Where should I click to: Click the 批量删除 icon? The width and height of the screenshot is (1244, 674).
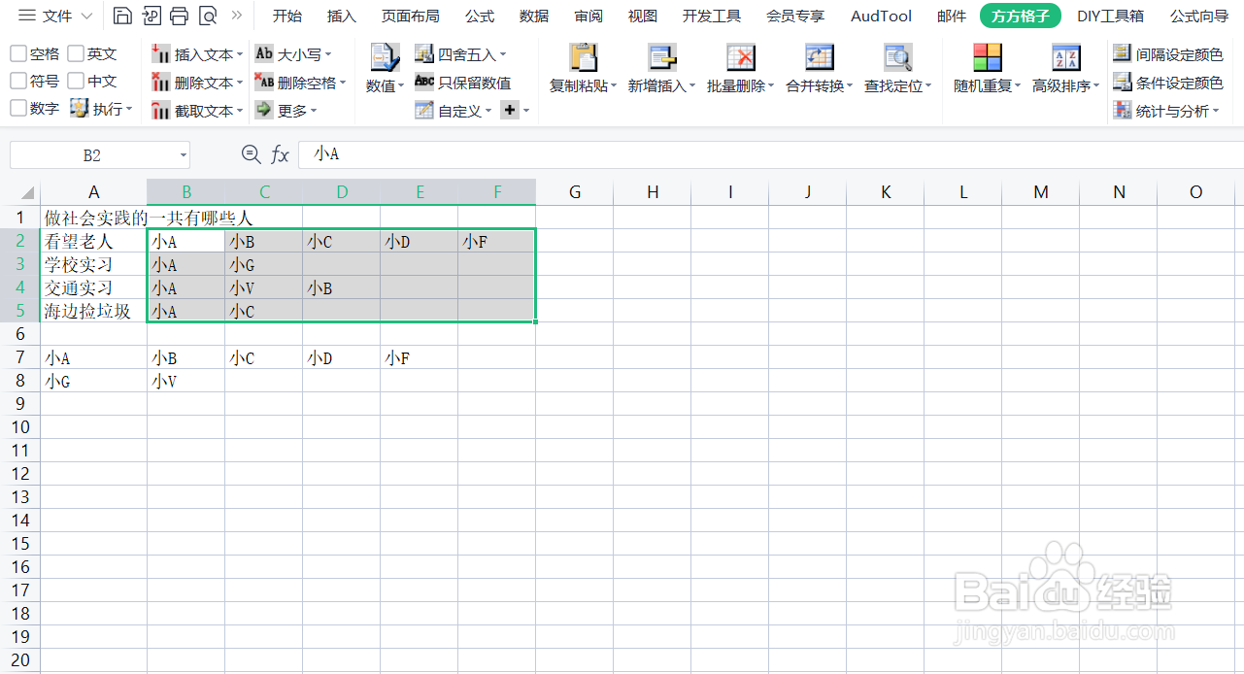click(x=741, y=58)
